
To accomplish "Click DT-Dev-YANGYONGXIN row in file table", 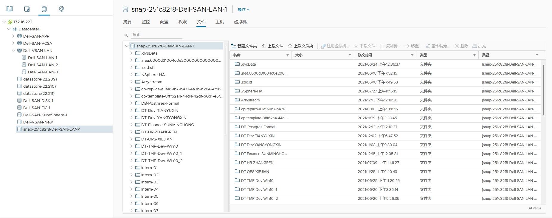I will pos(385,145).
